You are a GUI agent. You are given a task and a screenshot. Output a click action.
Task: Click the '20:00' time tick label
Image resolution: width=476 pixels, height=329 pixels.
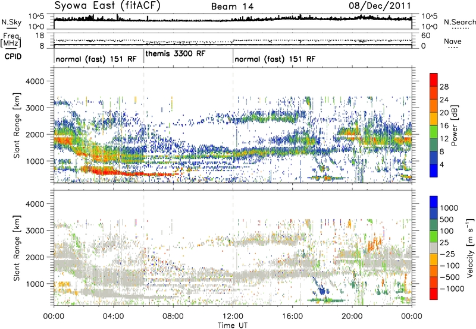(352, 317)
